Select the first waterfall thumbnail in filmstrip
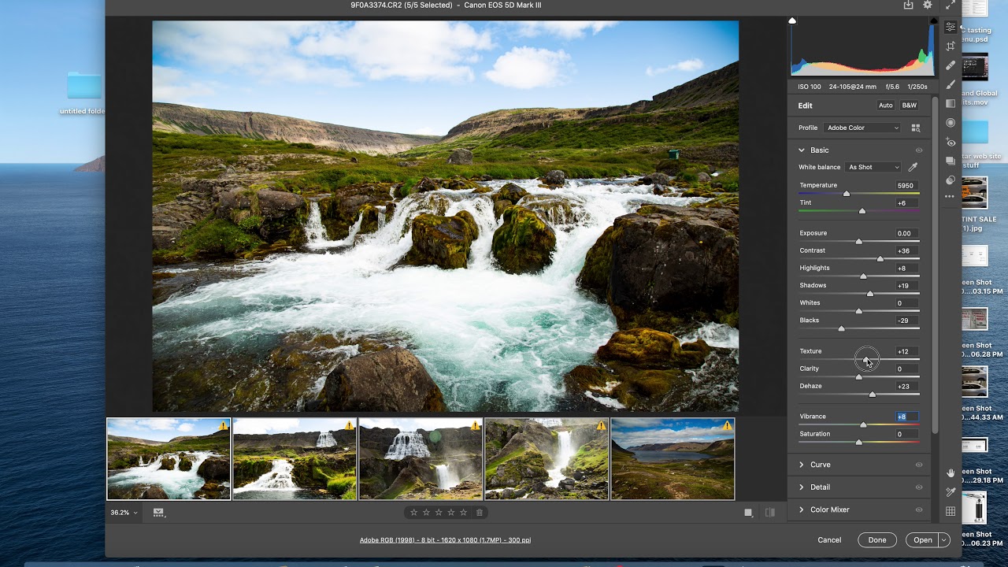Image resolution: width=1008 pixels, height=567 pixels. pos(169,459)
